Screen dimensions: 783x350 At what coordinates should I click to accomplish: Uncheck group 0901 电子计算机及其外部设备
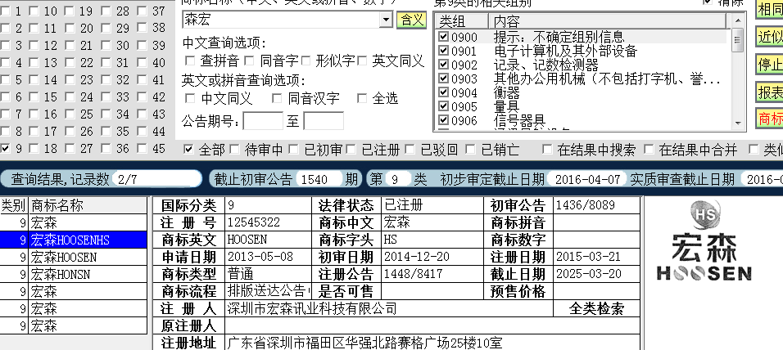coord(443,51)
